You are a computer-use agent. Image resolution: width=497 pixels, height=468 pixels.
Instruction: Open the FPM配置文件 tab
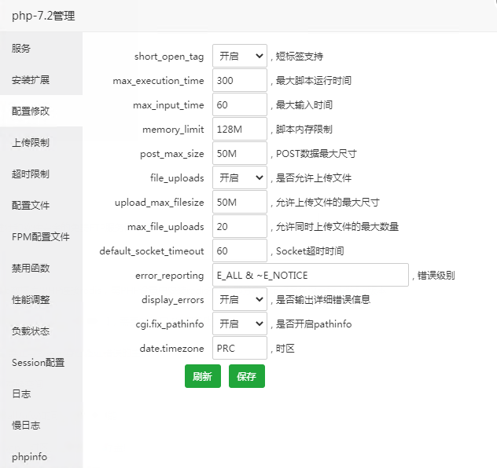pos(41,236)
